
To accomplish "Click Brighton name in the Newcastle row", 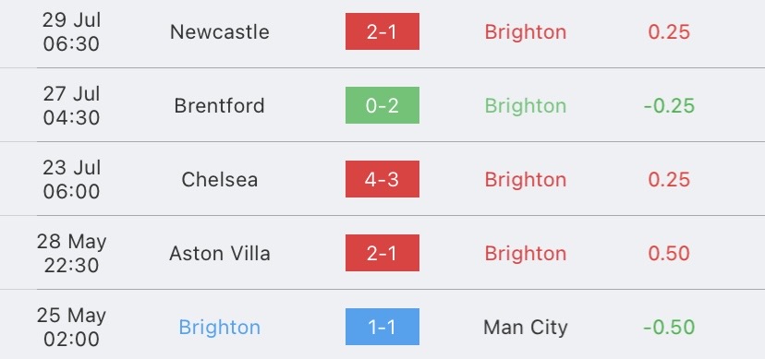I will 526,32.
